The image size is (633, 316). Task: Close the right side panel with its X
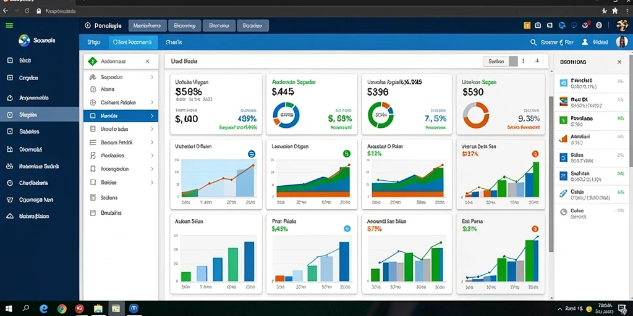click(619, 62)
